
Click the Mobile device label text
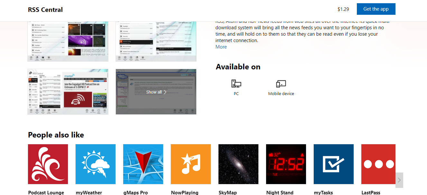pos(281,94)
